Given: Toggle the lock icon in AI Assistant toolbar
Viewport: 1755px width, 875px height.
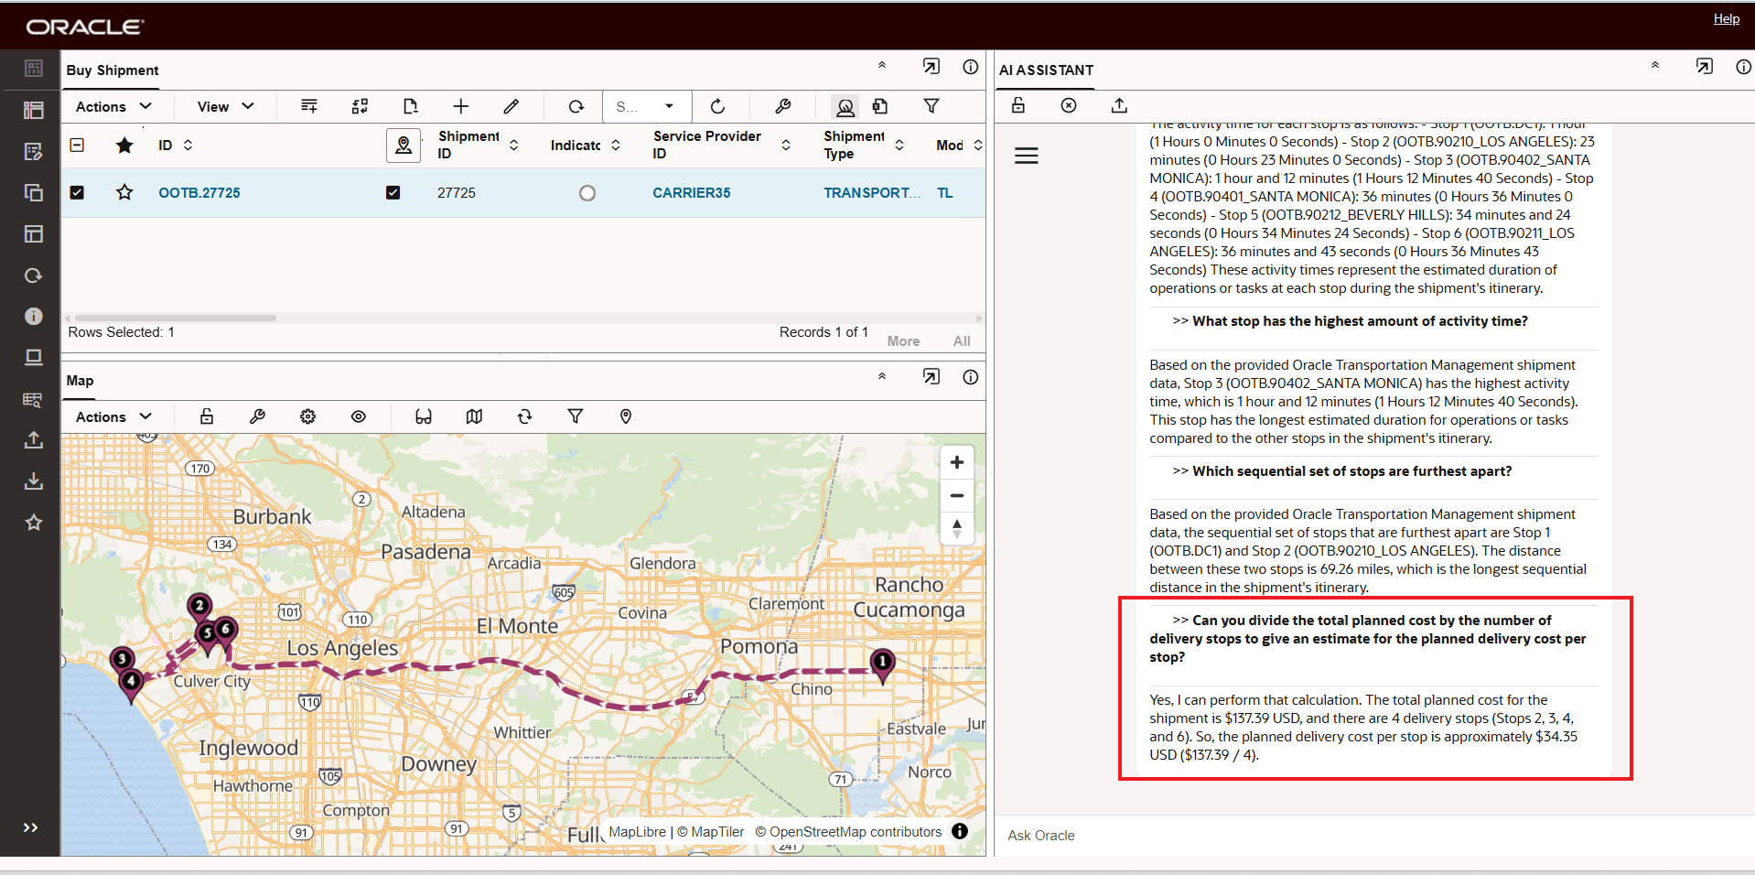Looking at the screenshot, I should tap(1018, 105).
